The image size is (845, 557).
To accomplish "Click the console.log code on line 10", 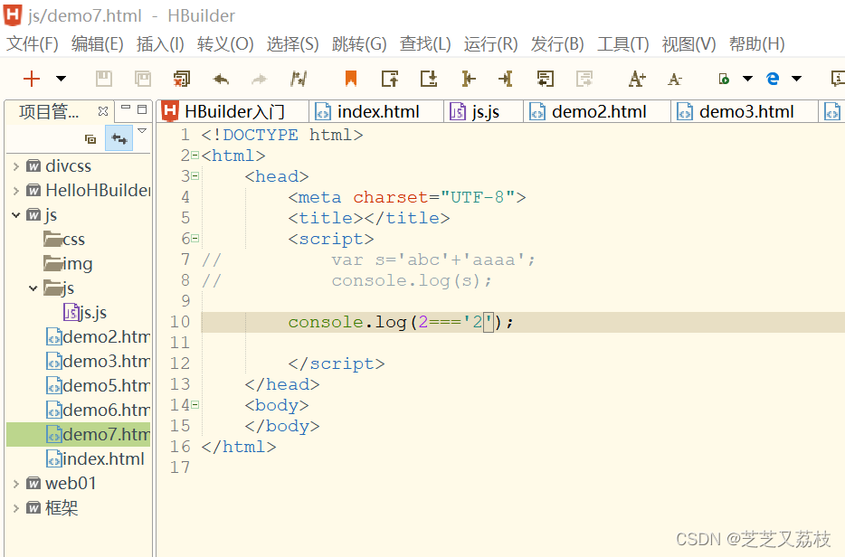I will [401, 322].
